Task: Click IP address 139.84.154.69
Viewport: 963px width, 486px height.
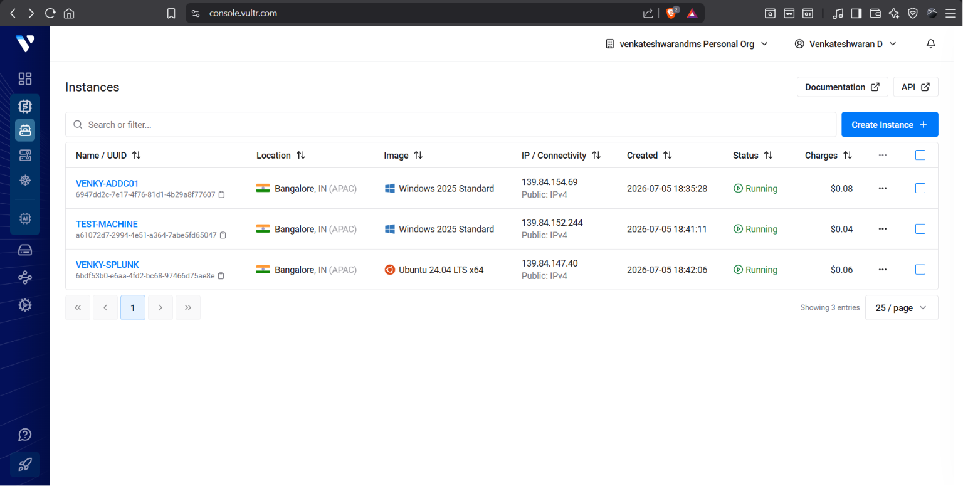Action: coord(550,182)
